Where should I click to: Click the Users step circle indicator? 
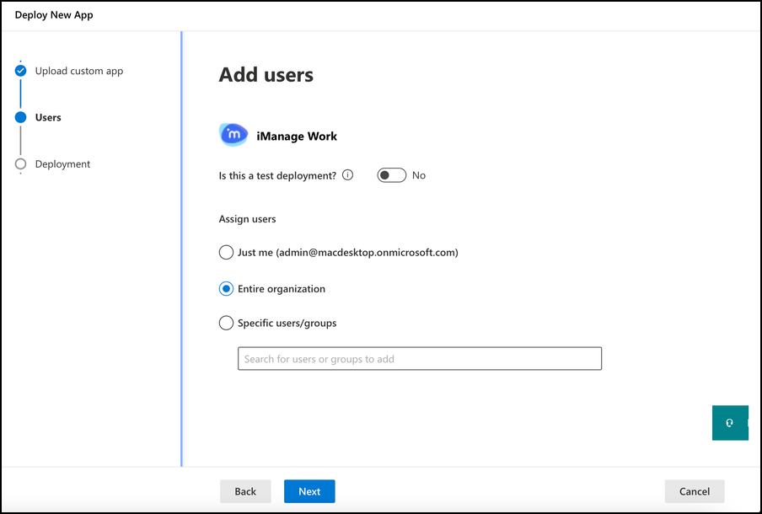20,118
